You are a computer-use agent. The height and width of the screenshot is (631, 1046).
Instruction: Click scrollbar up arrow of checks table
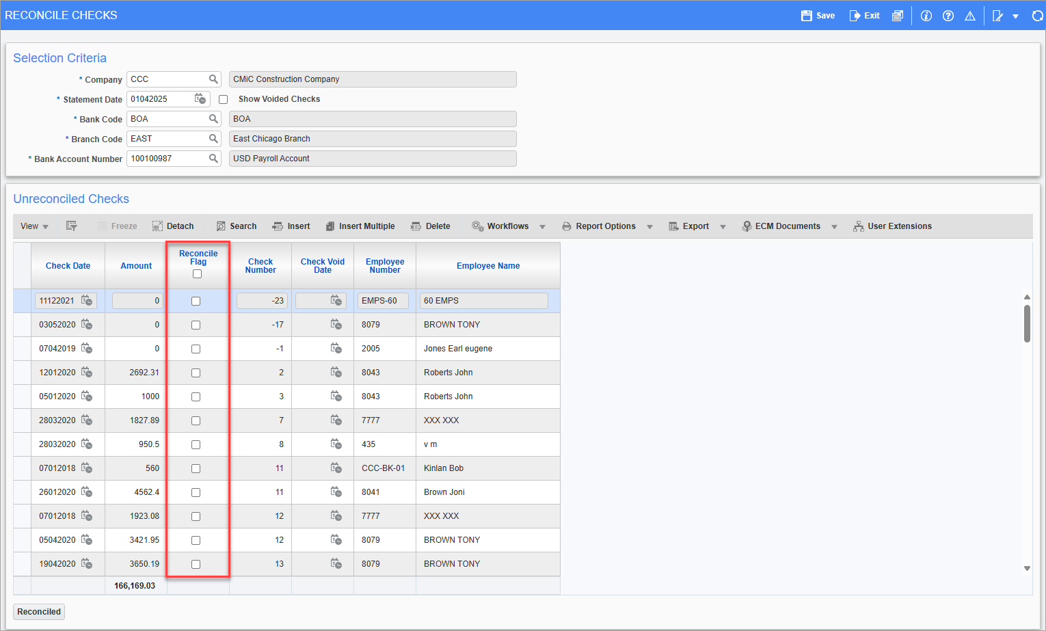pos(1027,297)
